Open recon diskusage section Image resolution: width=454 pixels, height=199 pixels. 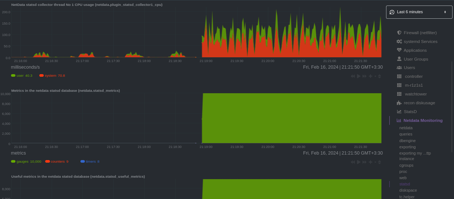419,103
